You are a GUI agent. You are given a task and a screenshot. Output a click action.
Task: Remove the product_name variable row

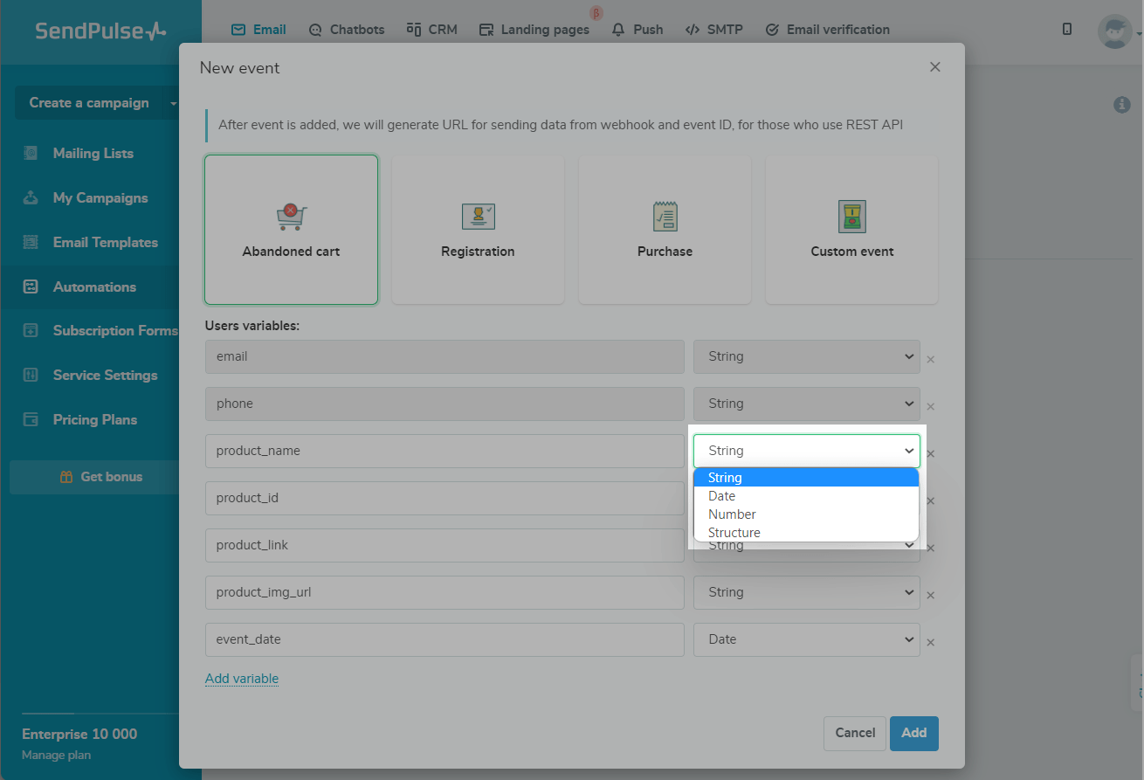(931, 454)
